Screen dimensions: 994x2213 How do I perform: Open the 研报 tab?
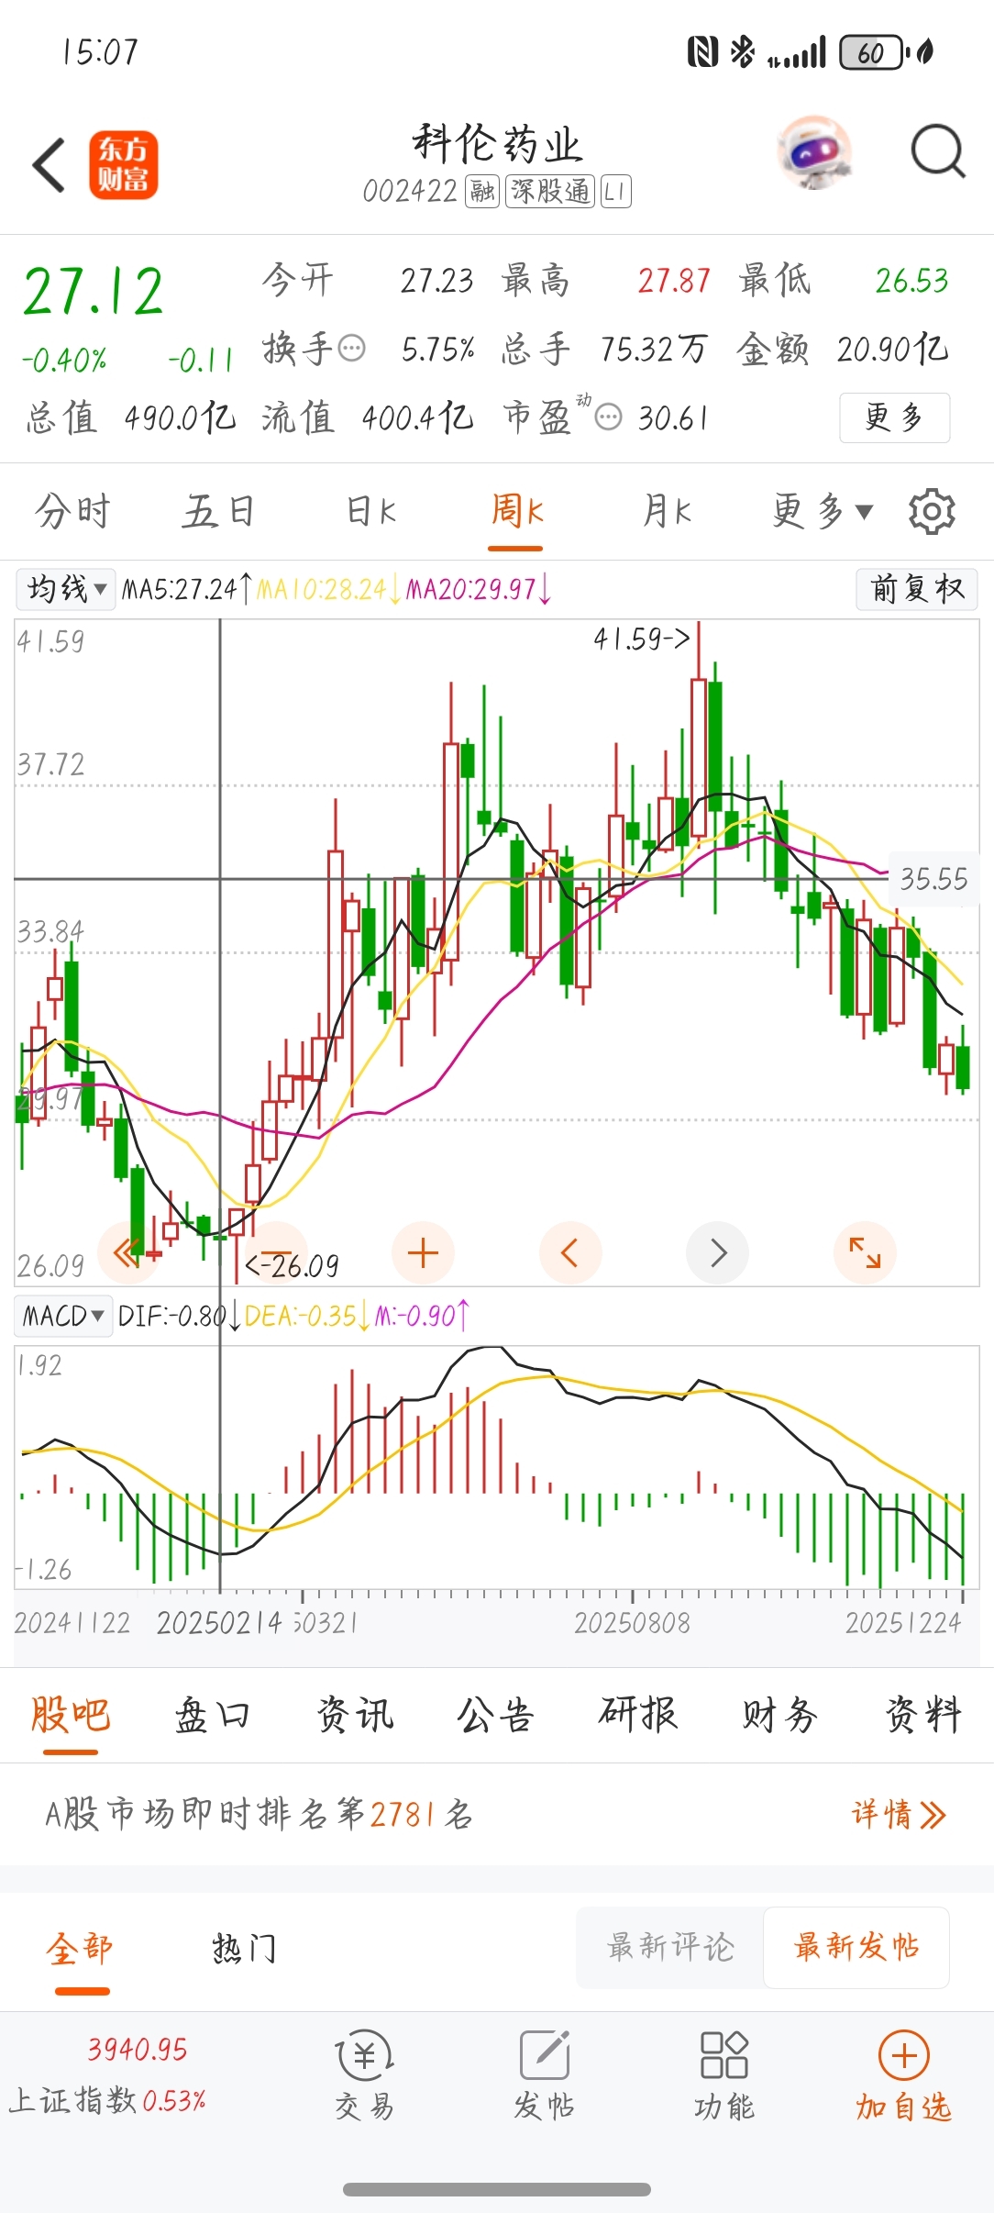pyautogui.click(x=638, y=1715)
